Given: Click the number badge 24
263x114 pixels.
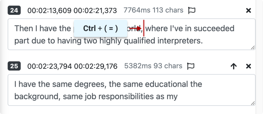Looking at the screenshot, I should (x=14, y=11).
